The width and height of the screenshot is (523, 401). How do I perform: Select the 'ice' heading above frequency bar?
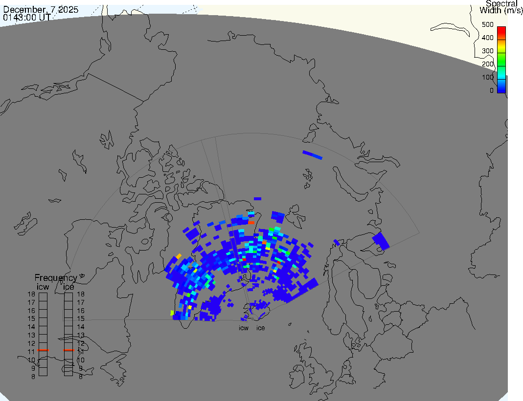(x=68, y=287)
